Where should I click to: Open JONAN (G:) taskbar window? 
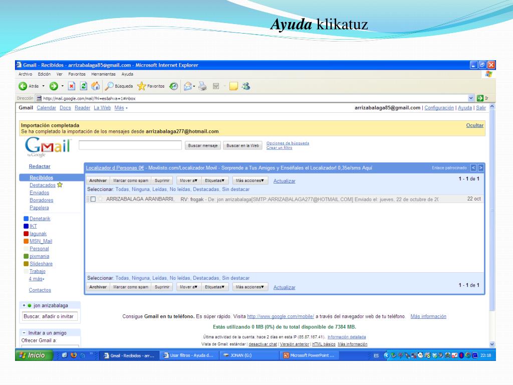click(x=248, y=355)
